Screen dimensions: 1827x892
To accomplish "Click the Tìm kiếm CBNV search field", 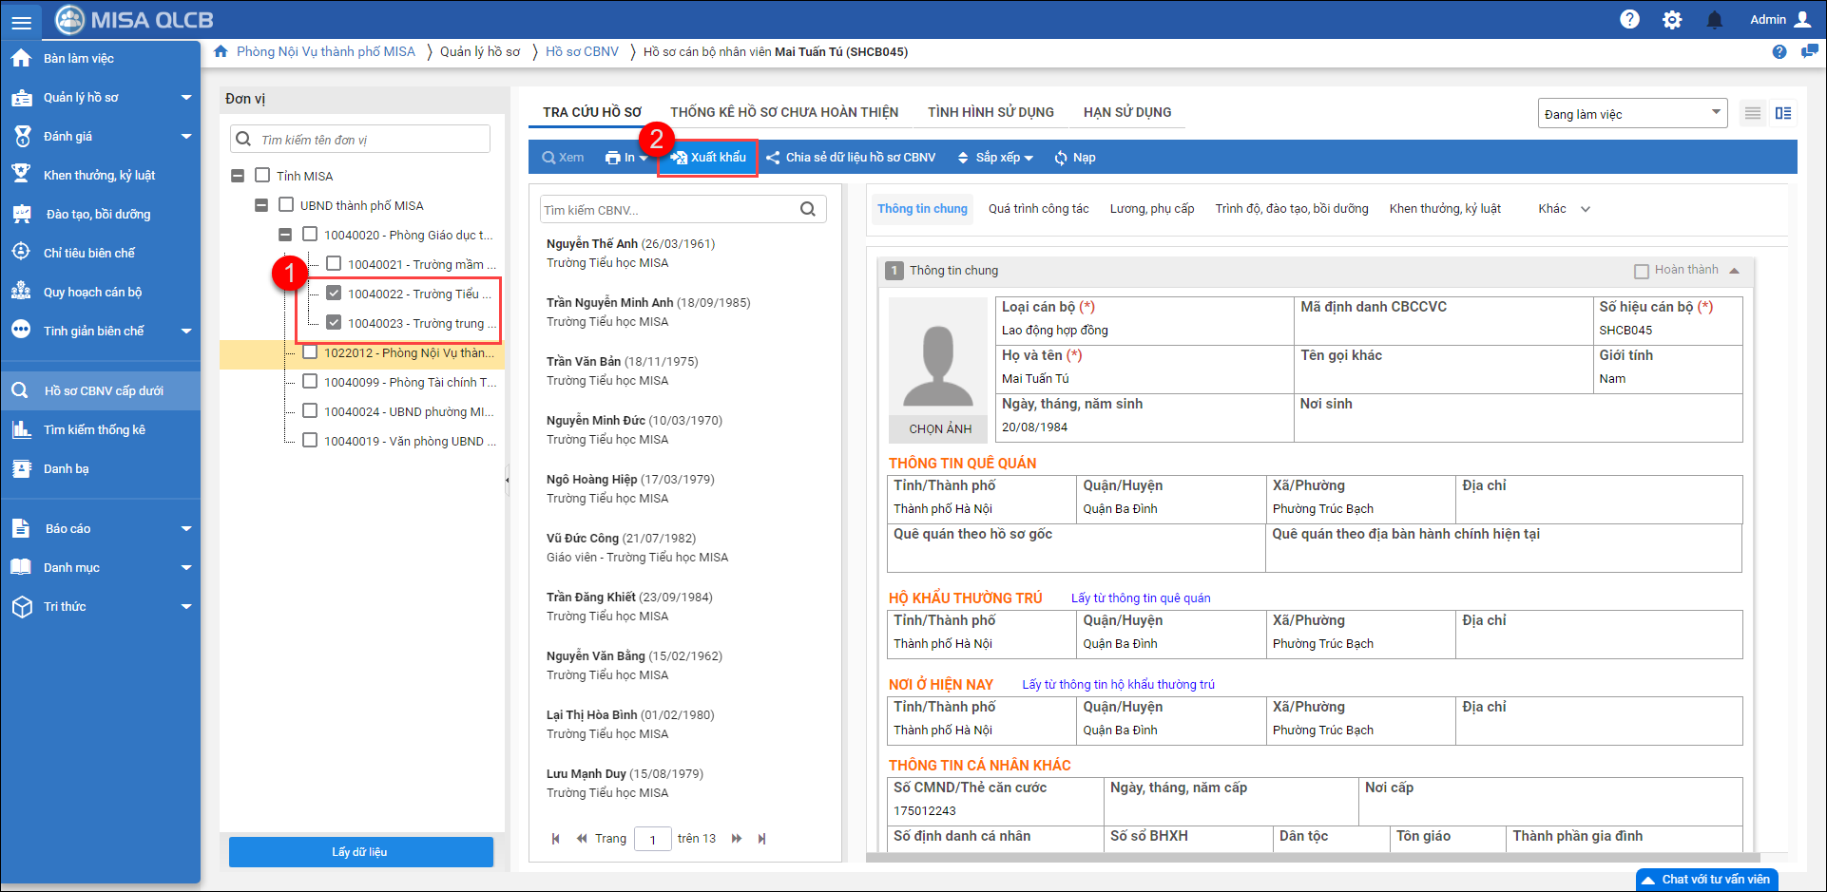I will pos(670,210).
